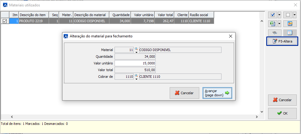Image resolution: width=301 pixels, height=134 pixels.
Task: Open dropdown arrow next to unmark-all button
Action: (x=295, y=15)
